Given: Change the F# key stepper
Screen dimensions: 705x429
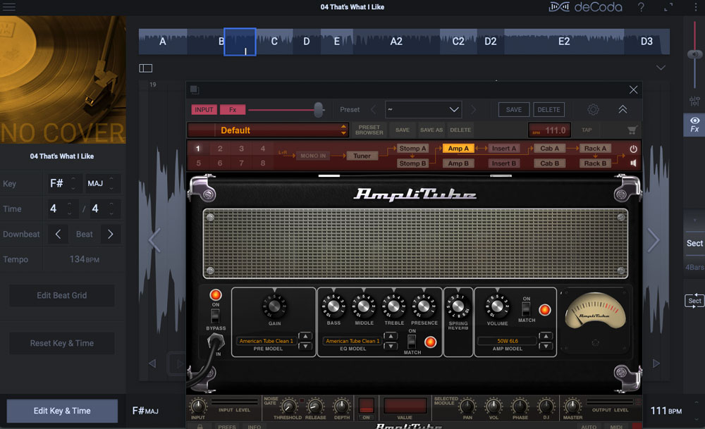Looking at the screenshot, I should [73, 183].
